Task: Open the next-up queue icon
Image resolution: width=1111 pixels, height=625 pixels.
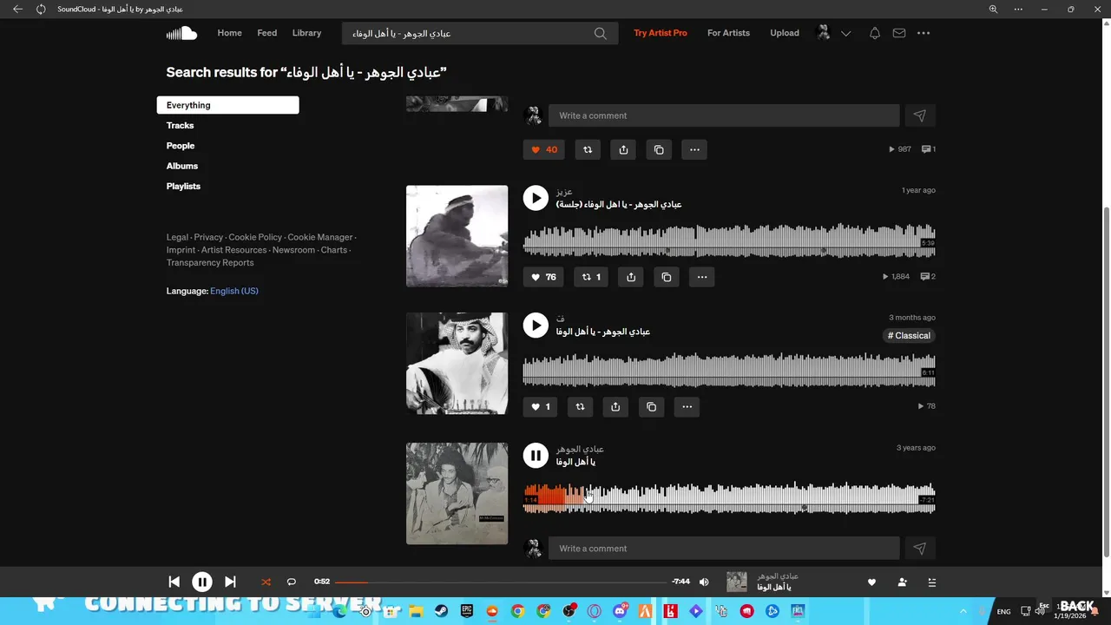Action: (932, 582)
